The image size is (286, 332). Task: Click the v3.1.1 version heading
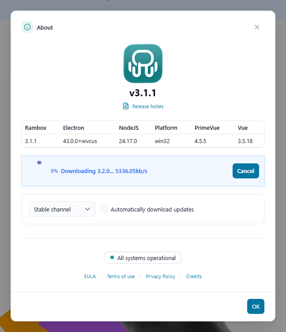[x=143, y=93]
